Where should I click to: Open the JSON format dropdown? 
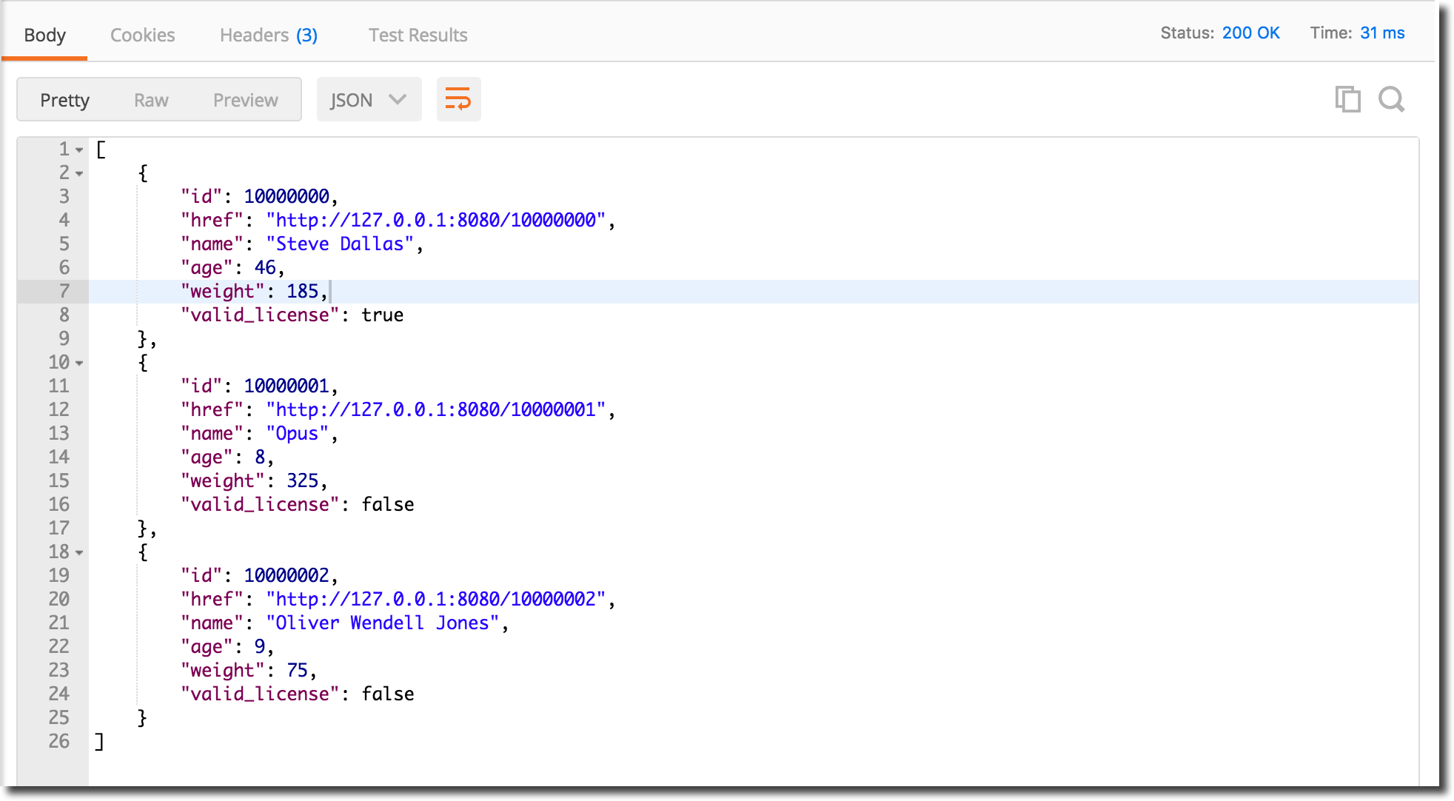coord(369,99)
